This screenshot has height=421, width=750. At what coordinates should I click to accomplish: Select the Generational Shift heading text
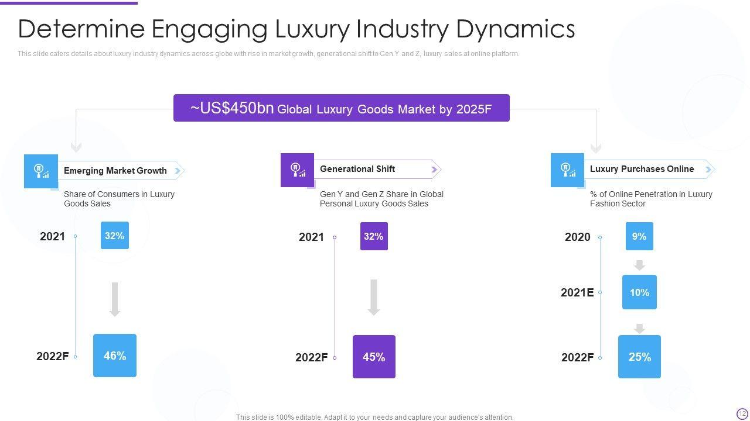click(x=357, y=169)
